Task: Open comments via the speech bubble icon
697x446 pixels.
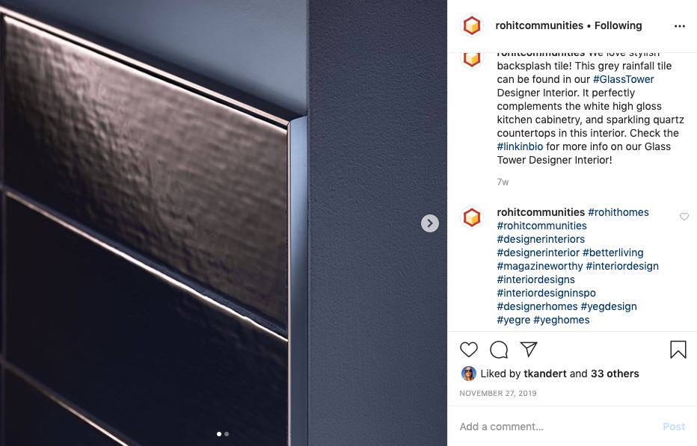Action: pyautogui.click(x=499, y=350)
